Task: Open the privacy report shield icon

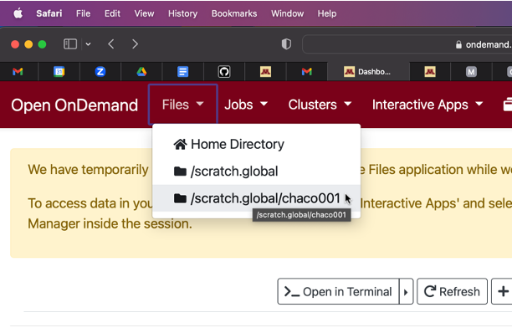Action: point(286,44)
